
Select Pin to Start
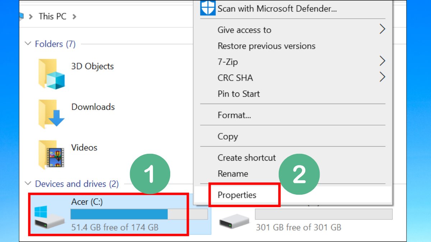pyautogui.click(x=238, y=94)
